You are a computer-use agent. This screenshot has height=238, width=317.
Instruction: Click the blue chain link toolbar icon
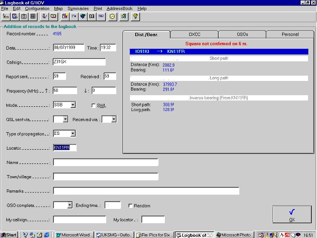pyautogui.click(x=101, y=16)
